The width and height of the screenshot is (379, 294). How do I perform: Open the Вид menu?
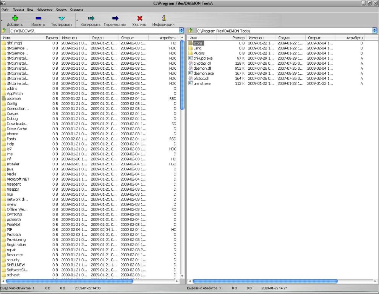tap(30, 10)
